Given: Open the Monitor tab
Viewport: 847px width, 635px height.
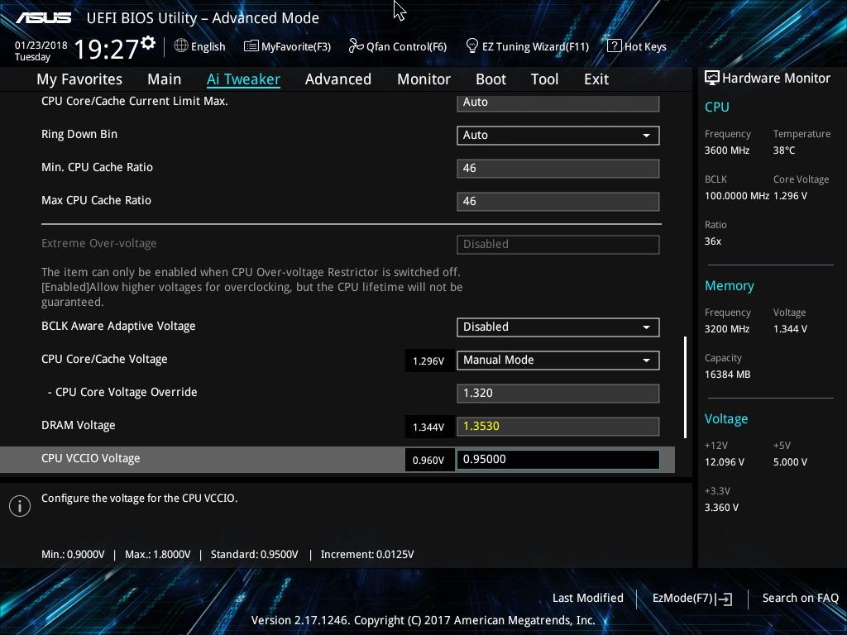Looking at the screenshot, I should pyautogui.click(x=423, y=79).
